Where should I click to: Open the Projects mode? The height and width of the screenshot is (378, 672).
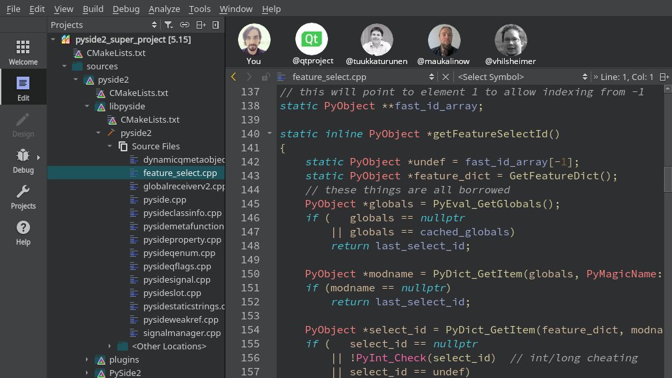click(23, 197)
